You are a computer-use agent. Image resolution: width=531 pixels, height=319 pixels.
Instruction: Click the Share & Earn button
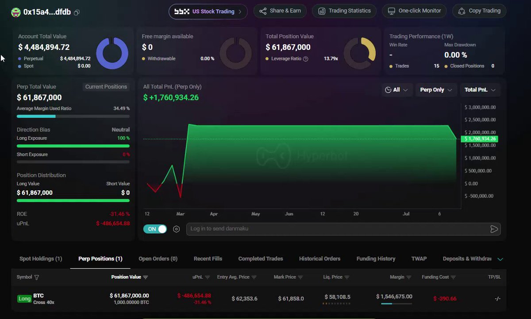tap(280, 11)
